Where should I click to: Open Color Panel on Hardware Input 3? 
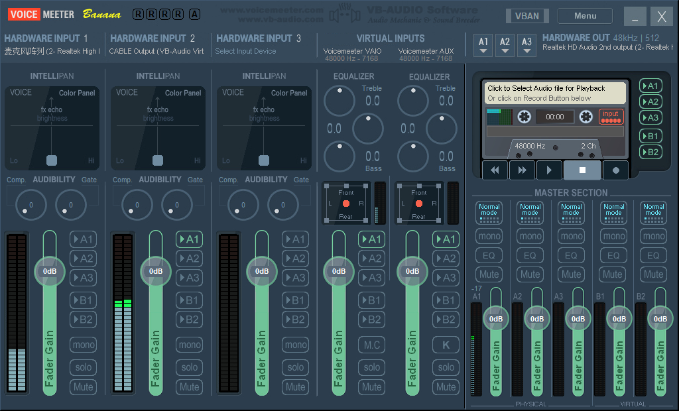pyautogui.click(x=289, y=93)
